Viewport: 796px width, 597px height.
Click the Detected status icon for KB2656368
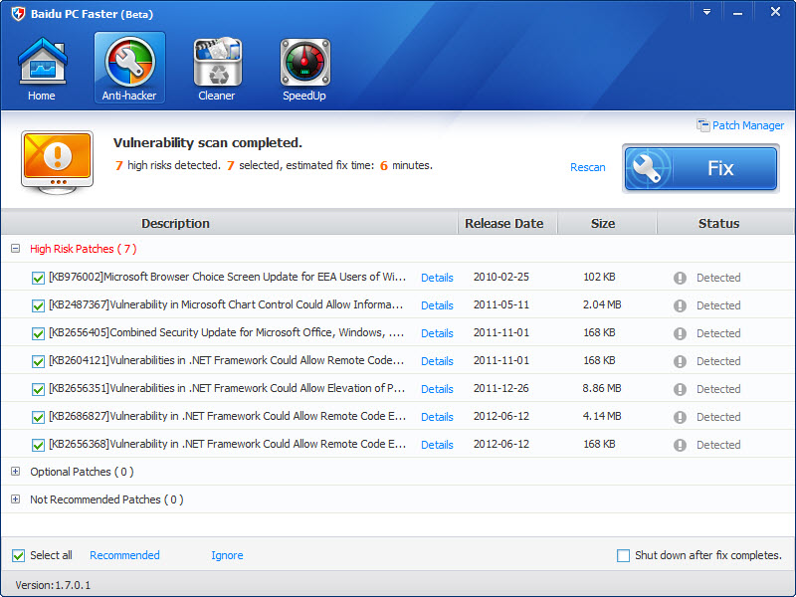click(x=680, y=445)
